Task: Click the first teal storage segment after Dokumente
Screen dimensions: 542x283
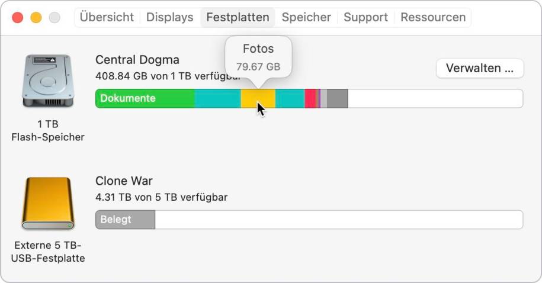Action: pyautogui.click(x=218, y=98)
